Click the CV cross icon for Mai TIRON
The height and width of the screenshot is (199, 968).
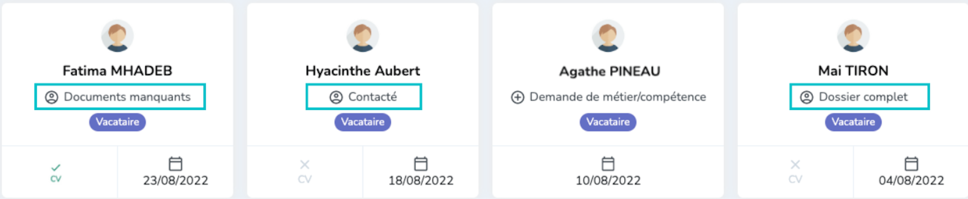pyautogui.click(x=795, y=165)
